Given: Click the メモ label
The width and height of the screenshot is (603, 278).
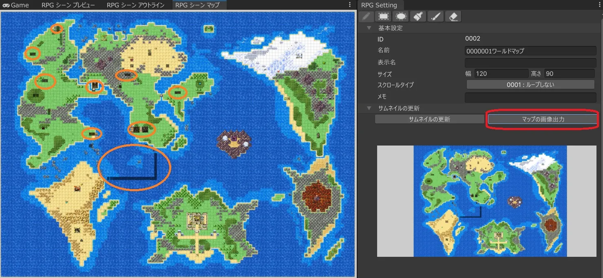Looking at the screenshot, I should [382, 97].
